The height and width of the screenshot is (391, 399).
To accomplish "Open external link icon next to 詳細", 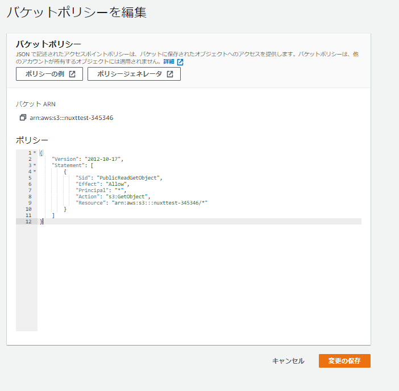I will [x=180, y=62].
